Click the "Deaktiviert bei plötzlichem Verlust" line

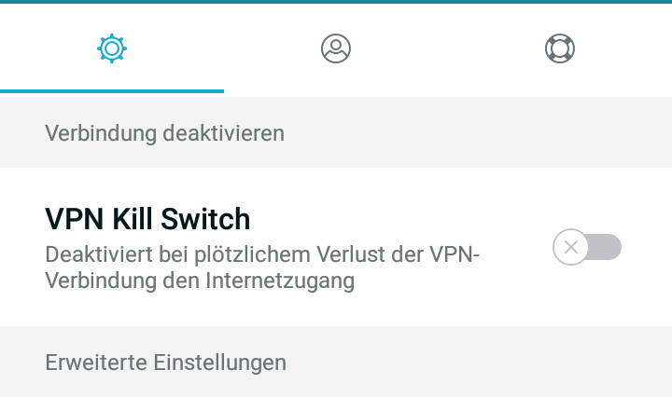[262, 254]
